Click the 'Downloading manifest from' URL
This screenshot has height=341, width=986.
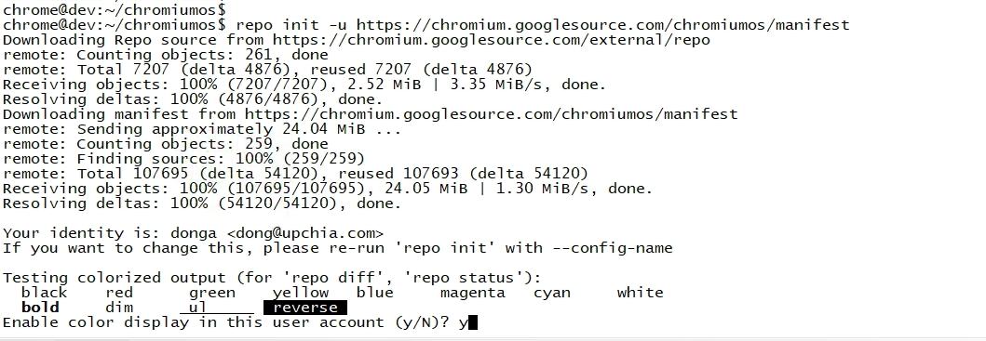coord(491,114)
